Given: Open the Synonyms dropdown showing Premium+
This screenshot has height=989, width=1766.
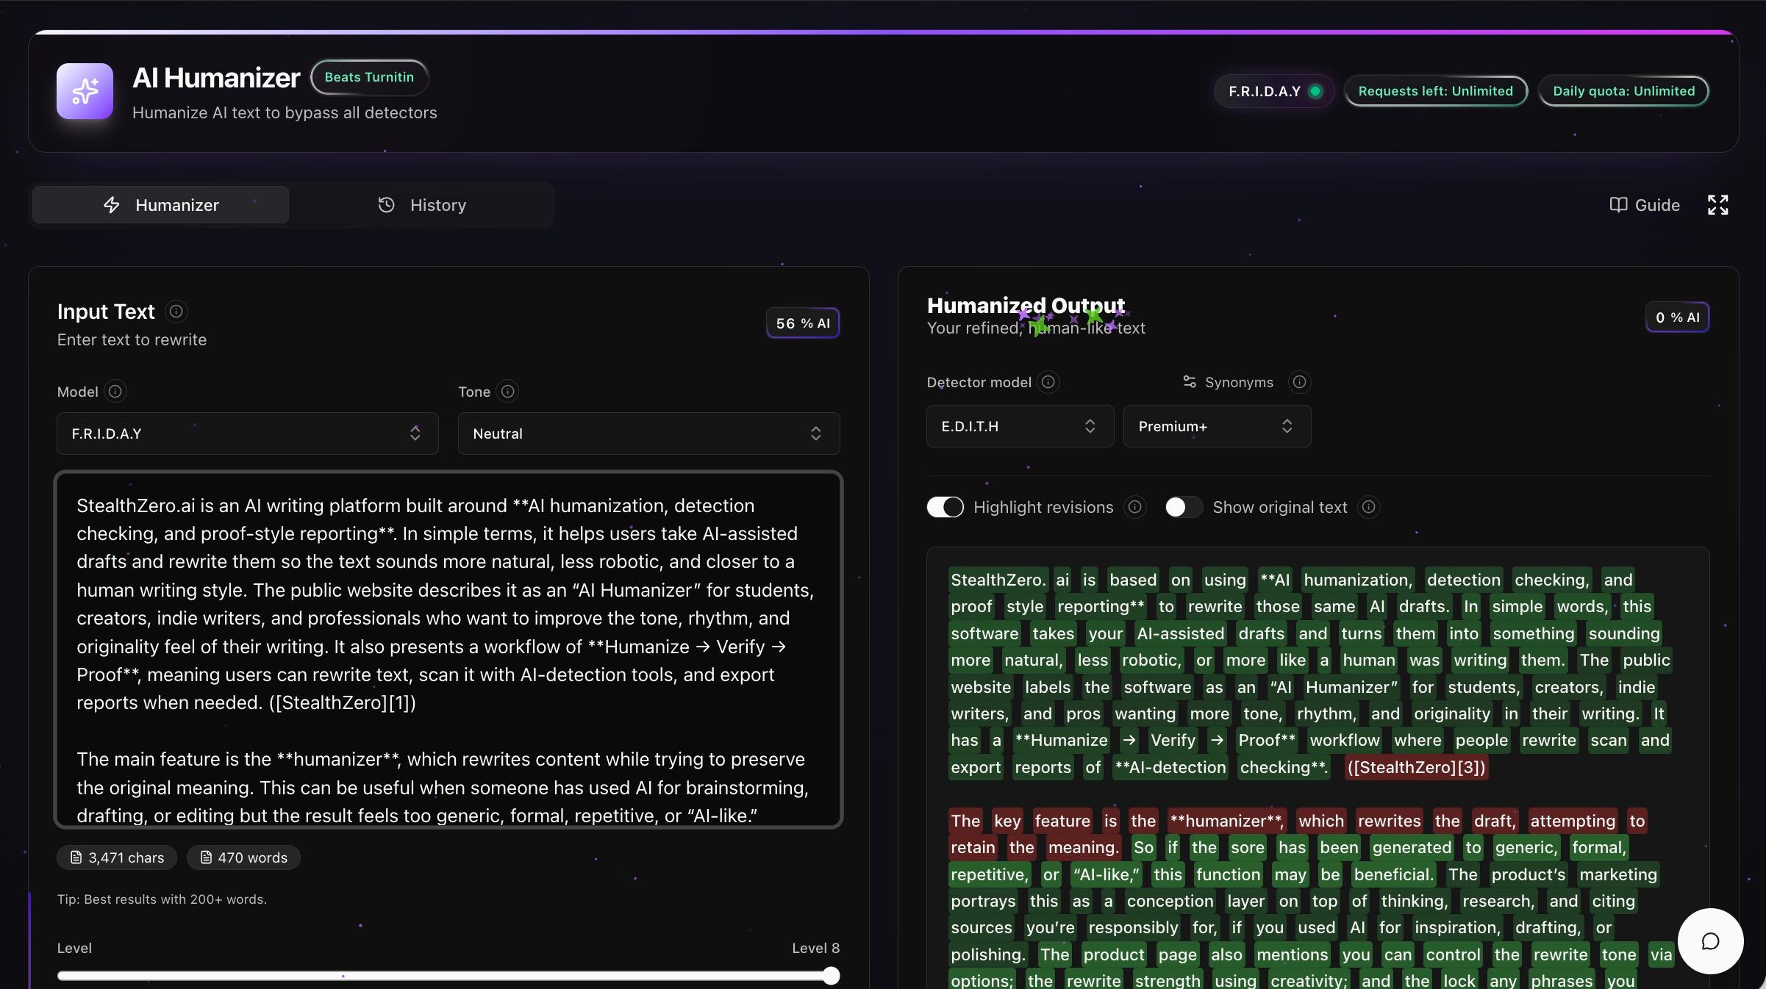Looking at the screenshot, I should click(1217, 426).
